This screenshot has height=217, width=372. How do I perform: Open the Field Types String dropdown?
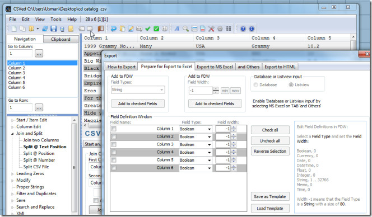point(138,90)
